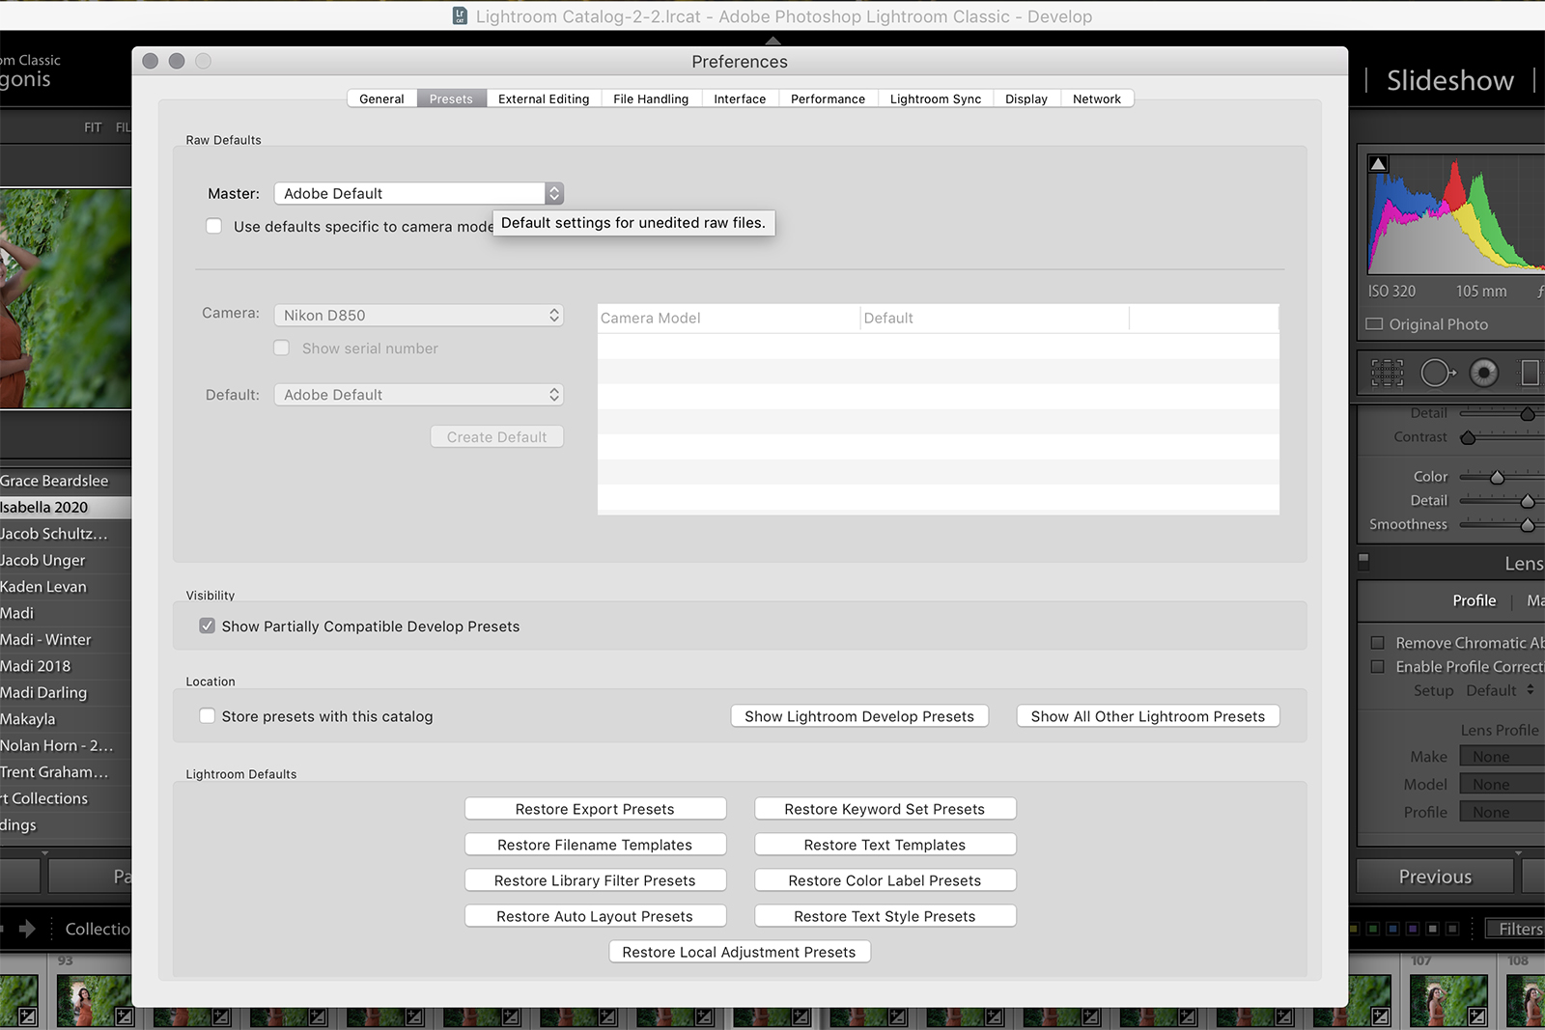This screenshot has width=1545, height=1030.
Task: Enable Remove Chromatic Aberration checkbox
Action: [x=1378, y=643]
